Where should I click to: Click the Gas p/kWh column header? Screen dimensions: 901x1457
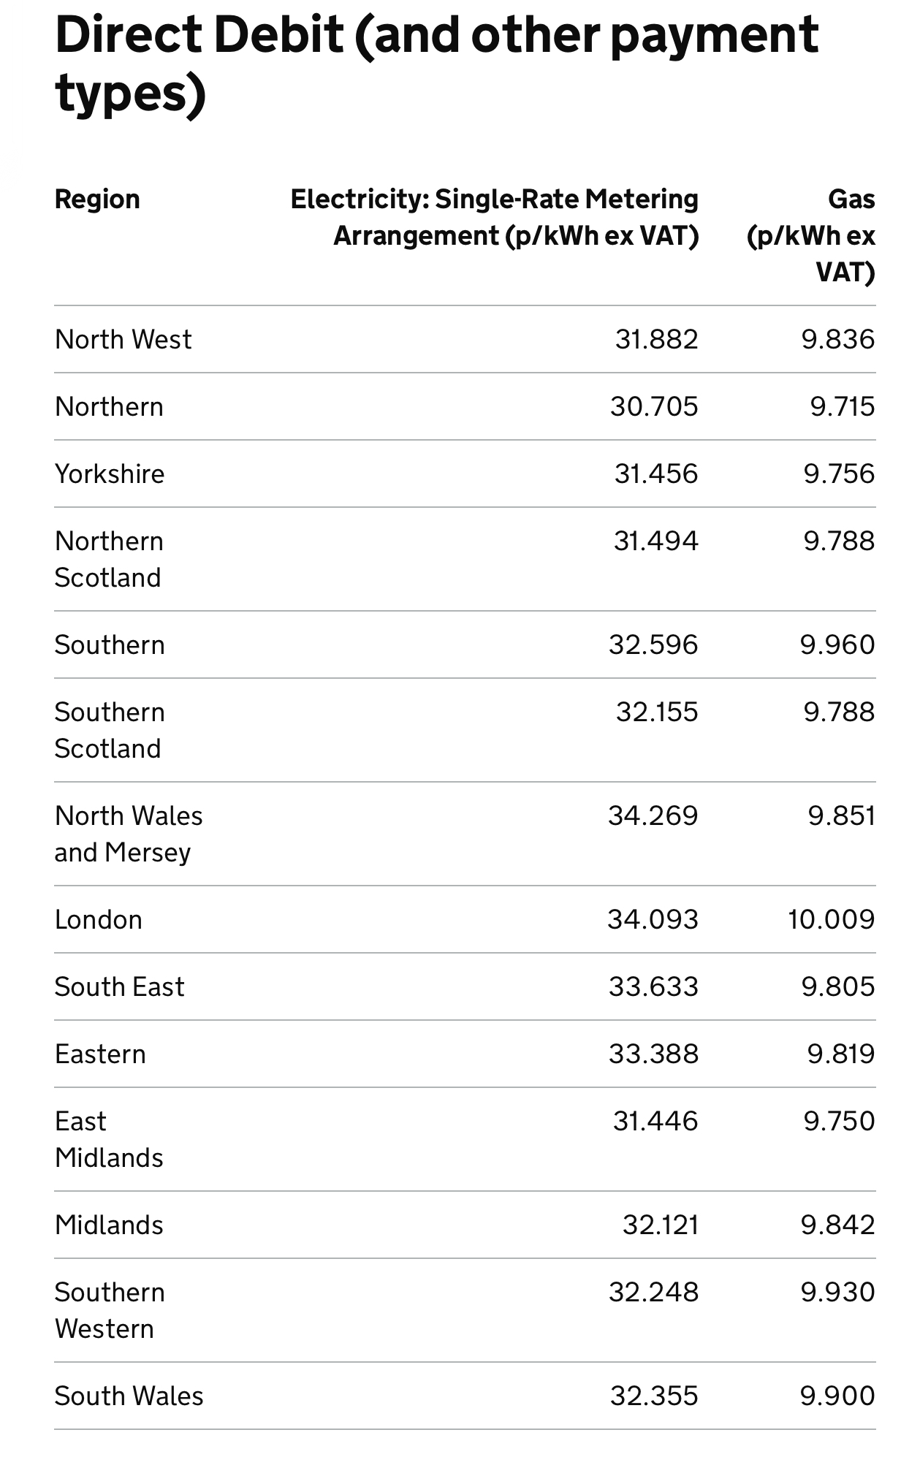pyautogui.click(x=811, y=235)
